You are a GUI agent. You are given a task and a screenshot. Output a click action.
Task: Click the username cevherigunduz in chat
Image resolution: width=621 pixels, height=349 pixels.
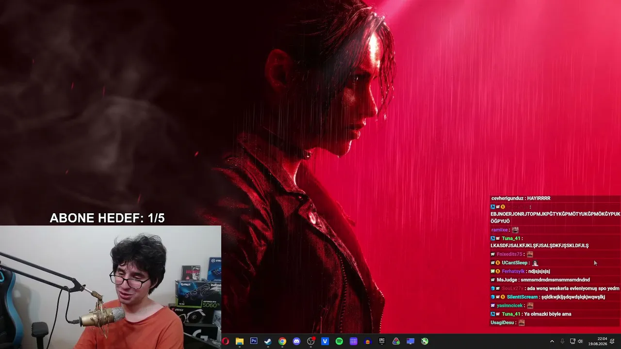coord(507,198)
